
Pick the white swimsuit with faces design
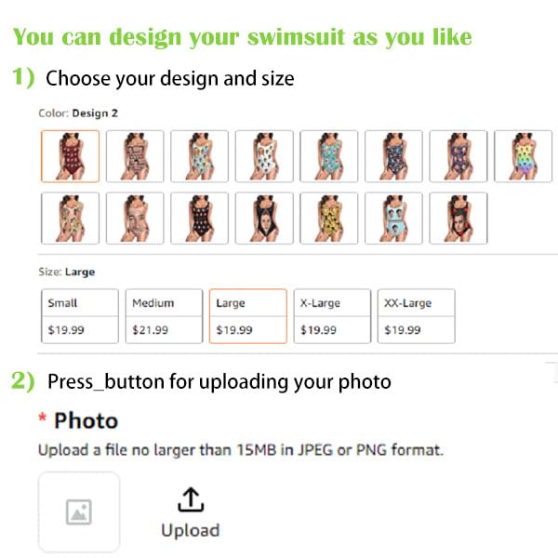[264, 156]
